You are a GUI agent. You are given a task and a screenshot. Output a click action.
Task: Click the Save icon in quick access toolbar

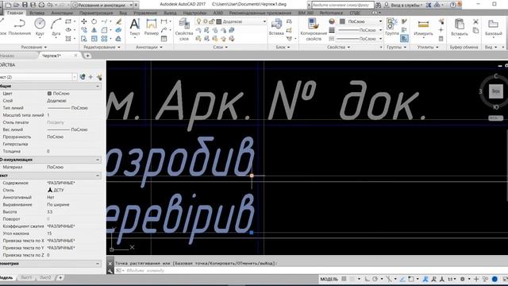25,5
